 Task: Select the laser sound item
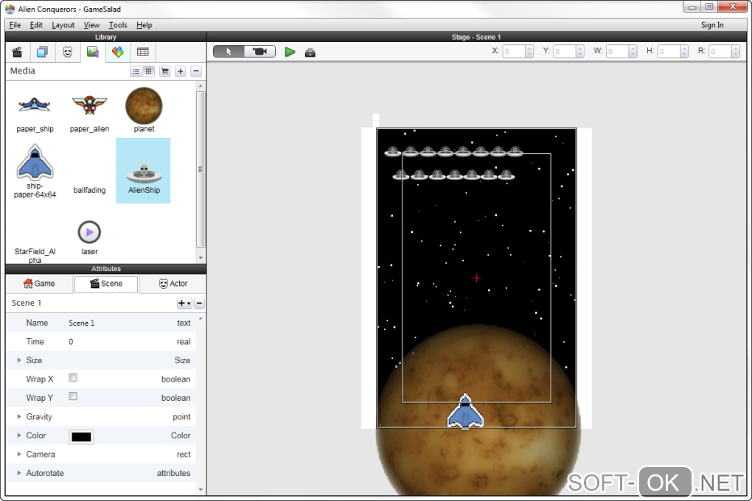click(89, 238)
